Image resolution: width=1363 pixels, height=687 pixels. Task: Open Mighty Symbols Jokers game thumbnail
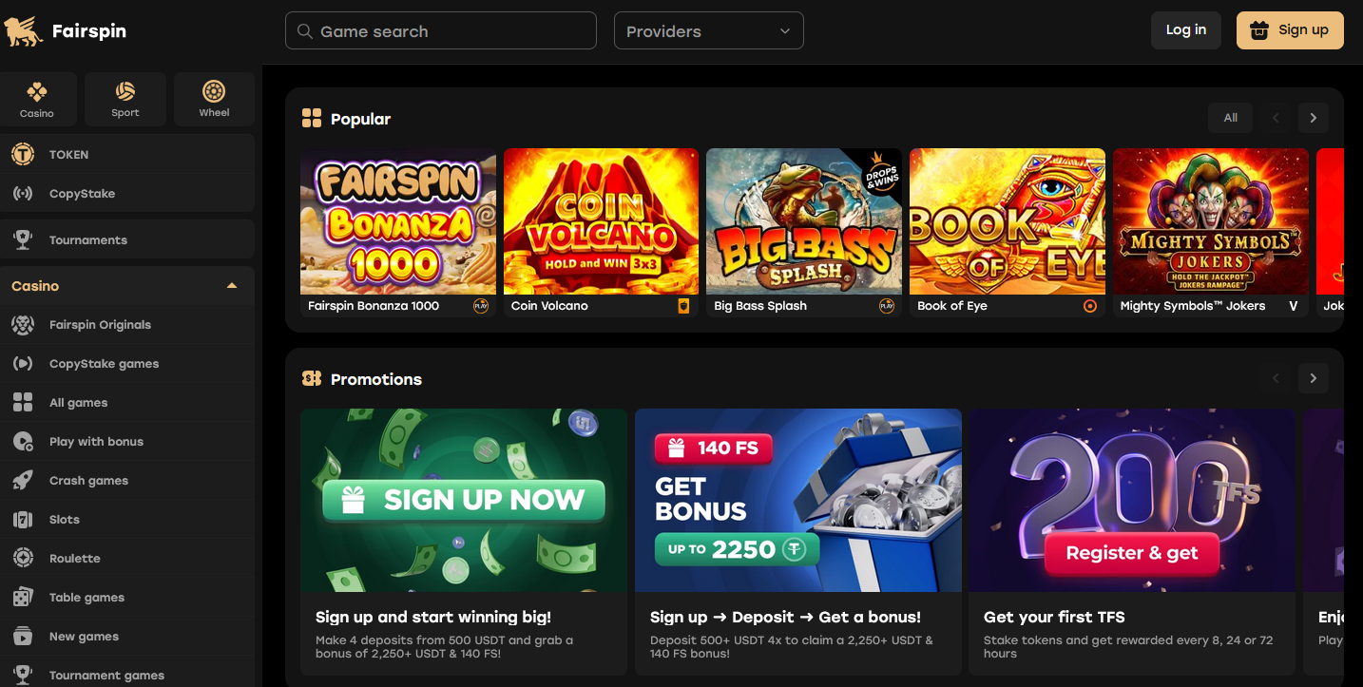click(x=1211, y=221)
